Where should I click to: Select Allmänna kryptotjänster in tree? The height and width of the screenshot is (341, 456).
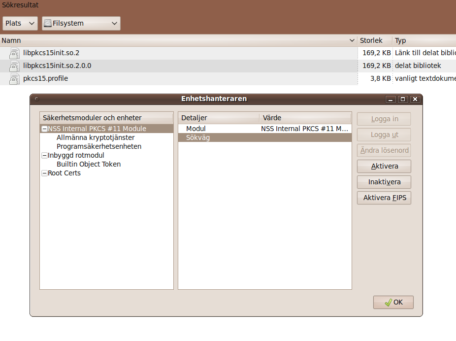[96, 137]
